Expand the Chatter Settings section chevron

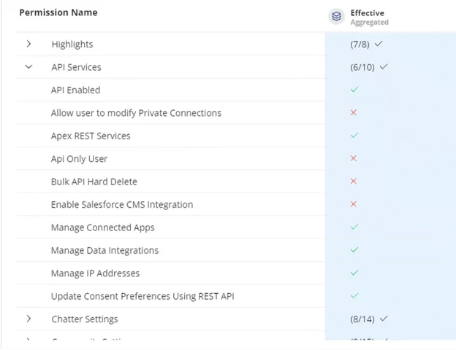28,319
